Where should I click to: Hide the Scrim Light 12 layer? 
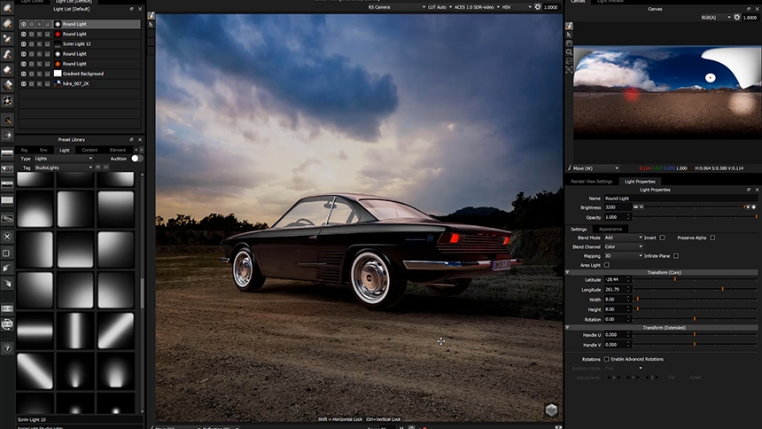[x=23, y=43]
